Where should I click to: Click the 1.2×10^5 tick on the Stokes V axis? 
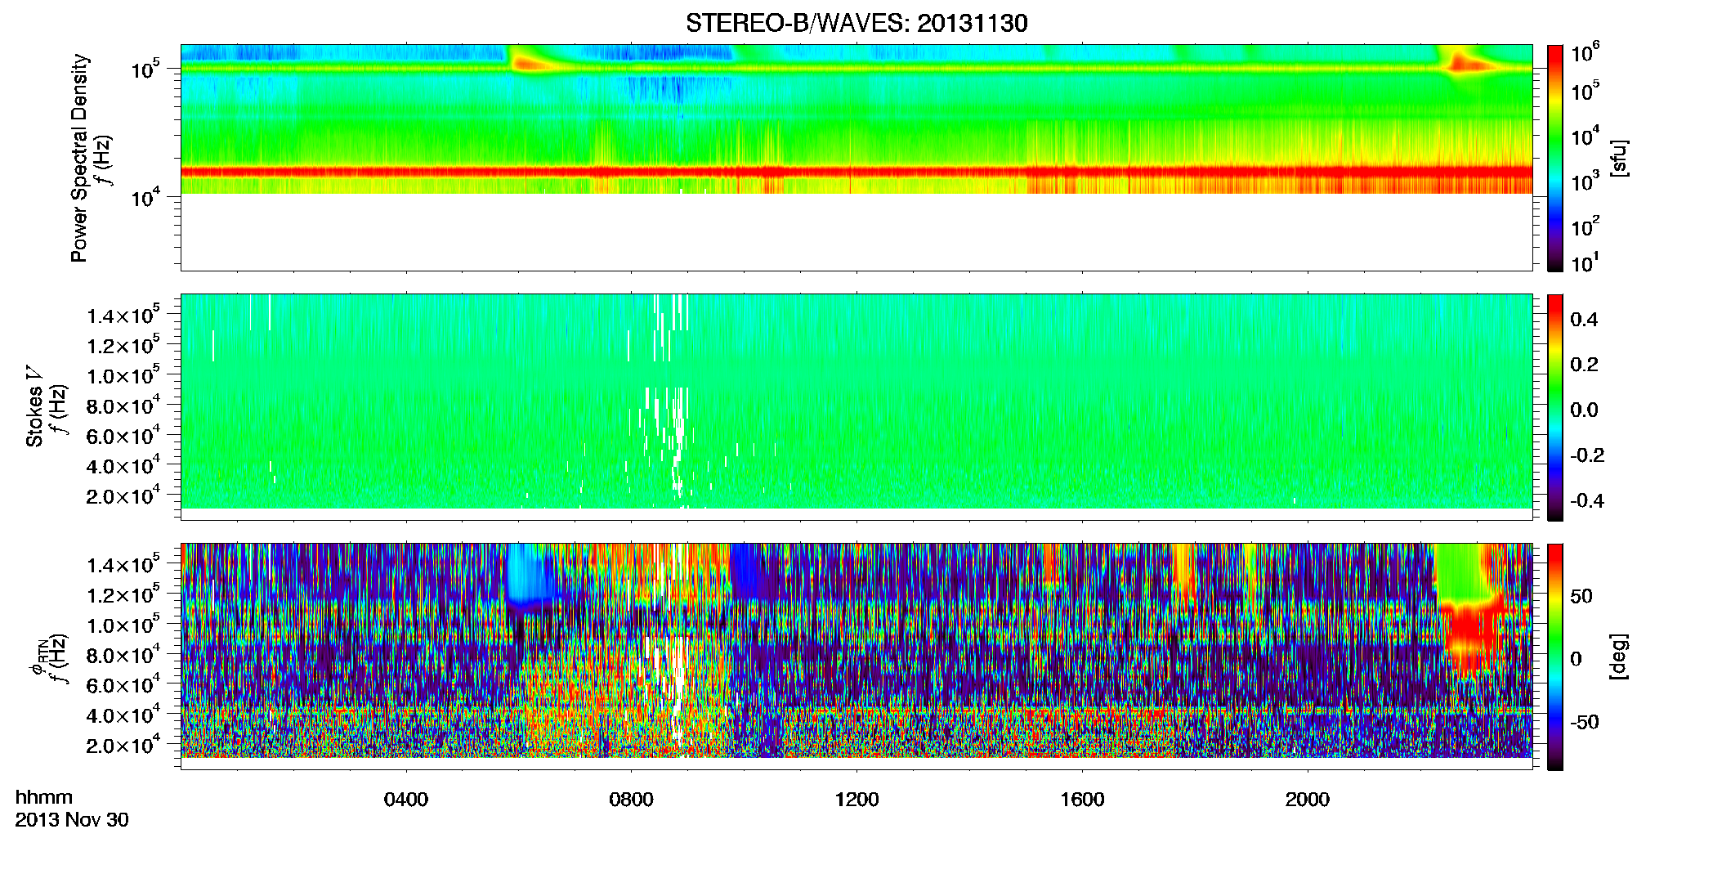click(123, 345)
